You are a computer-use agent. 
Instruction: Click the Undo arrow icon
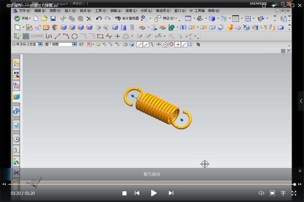point(99,19)
